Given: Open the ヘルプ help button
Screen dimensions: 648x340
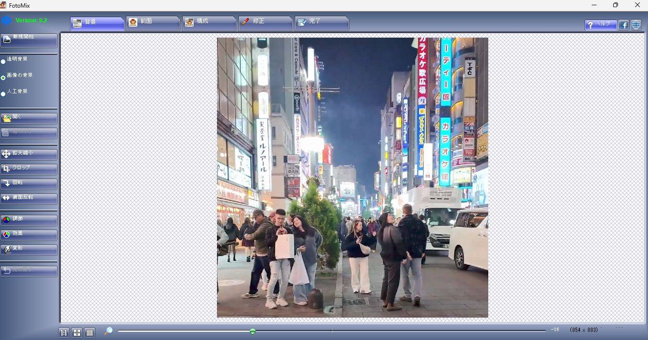Looking at the screenshot, I should click(x=600, y=25).
